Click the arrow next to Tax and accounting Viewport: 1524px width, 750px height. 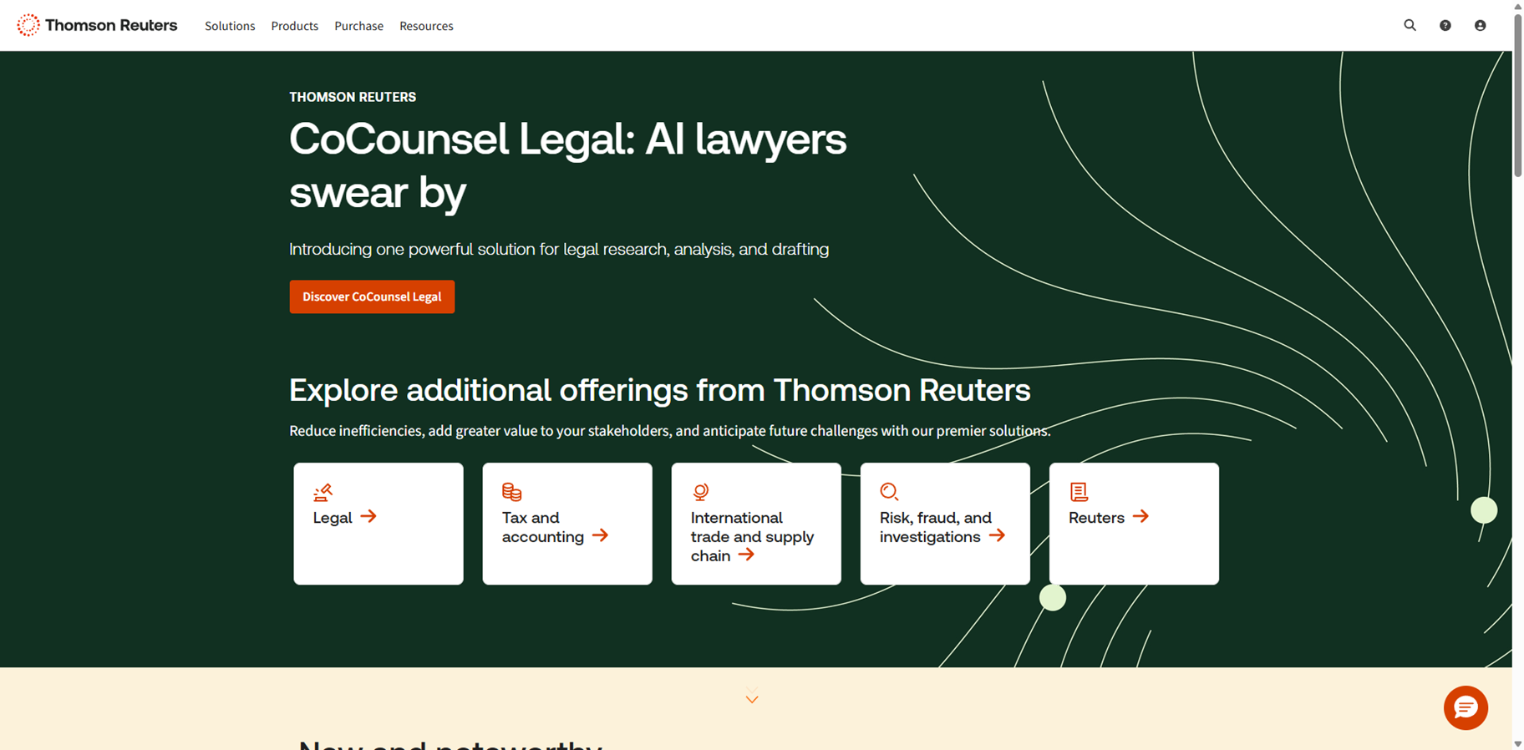(x=600, y=535)
